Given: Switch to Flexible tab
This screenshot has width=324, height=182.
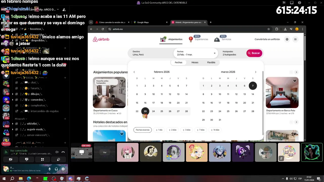Looking at the screenshot, I should click(211, 62).
